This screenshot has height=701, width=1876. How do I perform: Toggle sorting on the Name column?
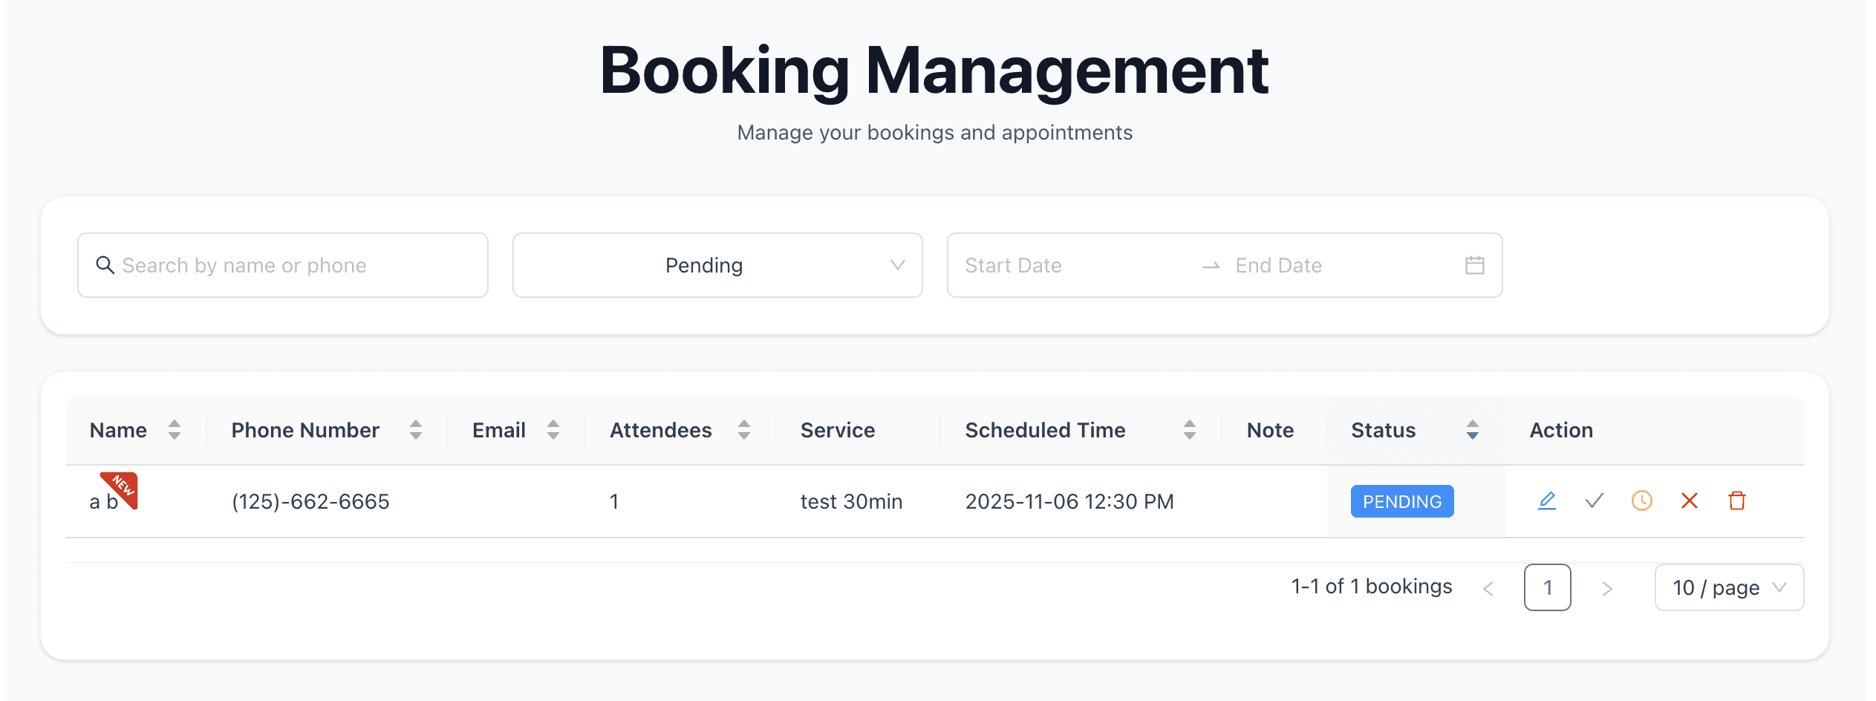point(175,429)
